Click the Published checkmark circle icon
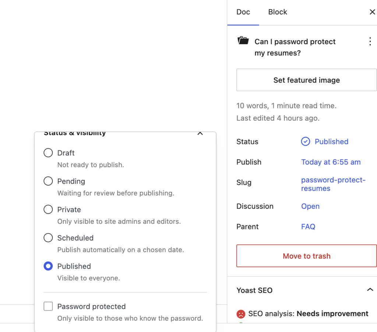 coord(305,141)
